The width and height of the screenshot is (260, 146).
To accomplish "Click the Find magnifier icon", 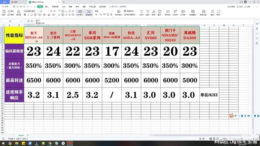I will (212, 11).
